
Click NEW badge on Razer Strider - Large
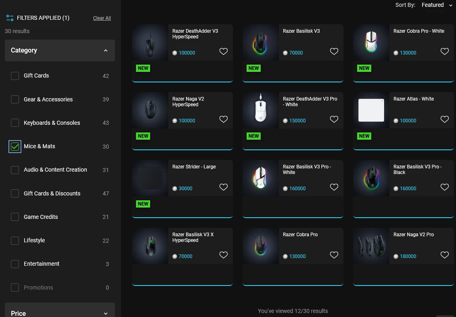(x=143, y=204)
